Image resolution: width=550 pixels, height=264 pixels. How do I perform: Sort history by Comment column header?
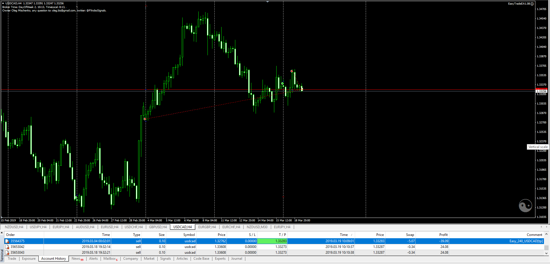[x=534, y=235]
